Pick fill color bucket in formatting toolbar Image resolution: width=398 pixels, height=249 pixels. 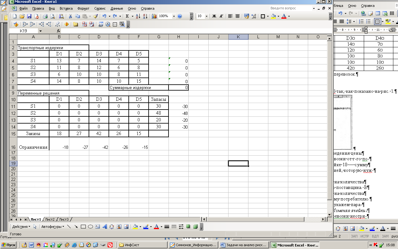[273, 16]
